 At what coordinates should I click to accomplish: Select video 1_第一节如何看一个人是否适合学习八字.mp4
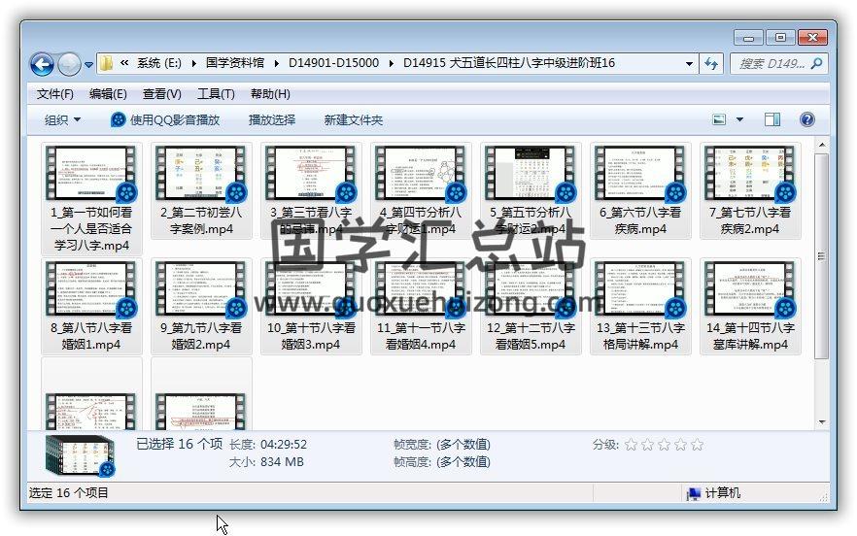coord(91,199)
